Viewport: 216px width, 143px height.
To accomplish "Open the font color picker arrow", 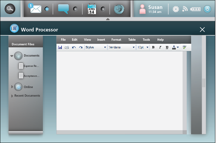I will tap(178, 47).
